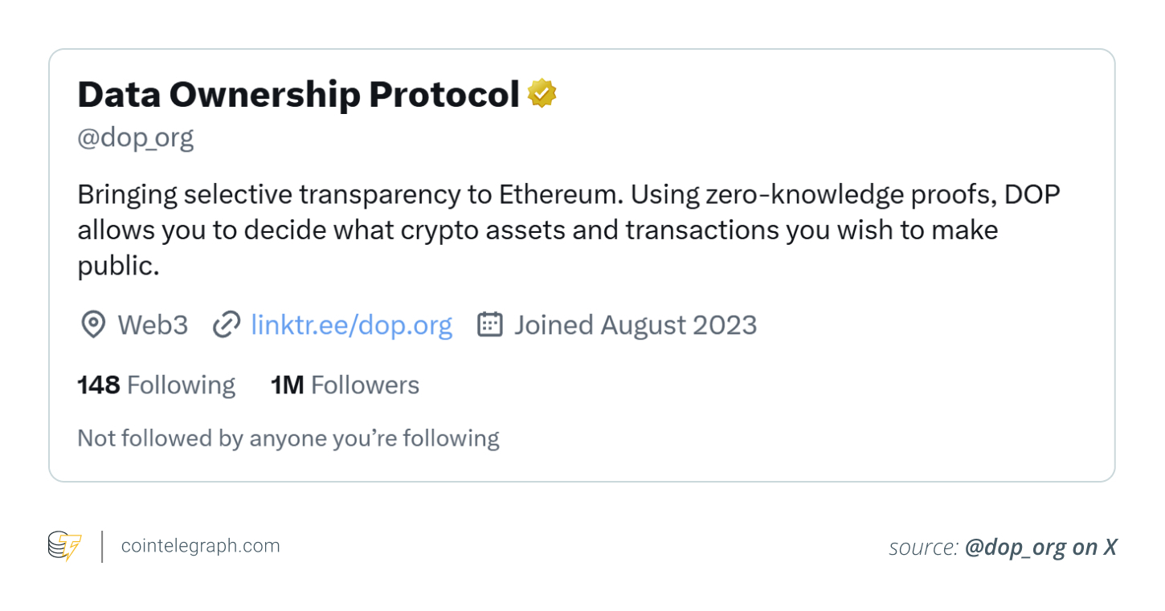Click the word public. on bio's last line
This screenshot has width=1165, height=611.
click(x=119, y=266)
